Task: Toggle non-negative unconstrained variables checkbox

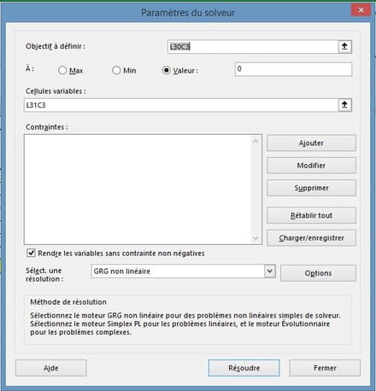Action: pyautogui.click(x=31, y=253)
